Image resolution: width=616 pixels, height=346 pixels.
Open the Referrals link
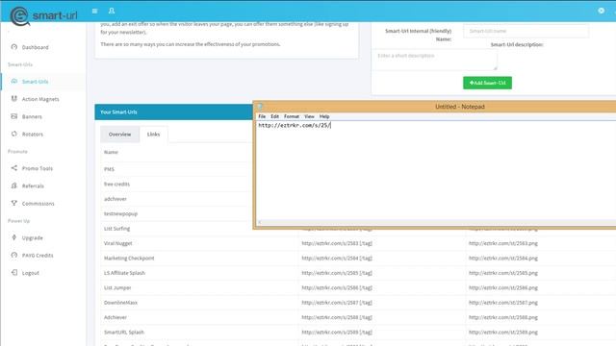point(33,185)
